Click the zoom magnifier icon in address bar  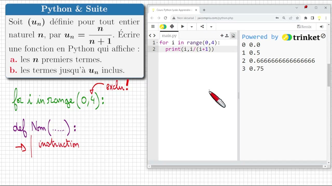coord(284,18)
